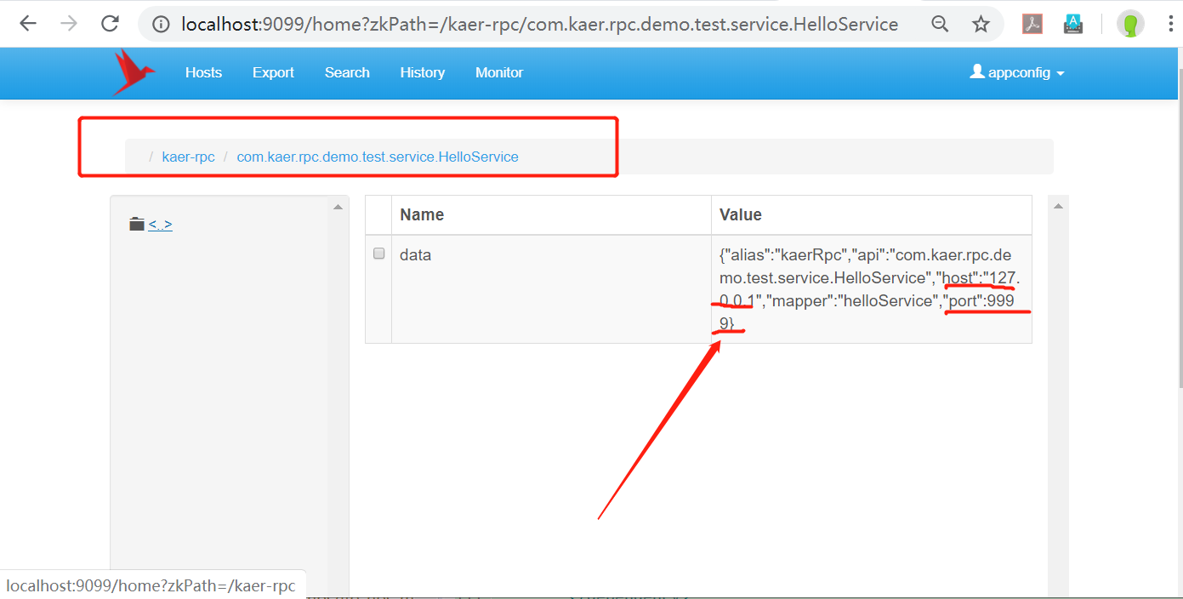Image resolution: width=1183 pixels, height=599 pixels.
Task: Click the table scroll-up arrow on right
Action: [x=1058, y=206]
